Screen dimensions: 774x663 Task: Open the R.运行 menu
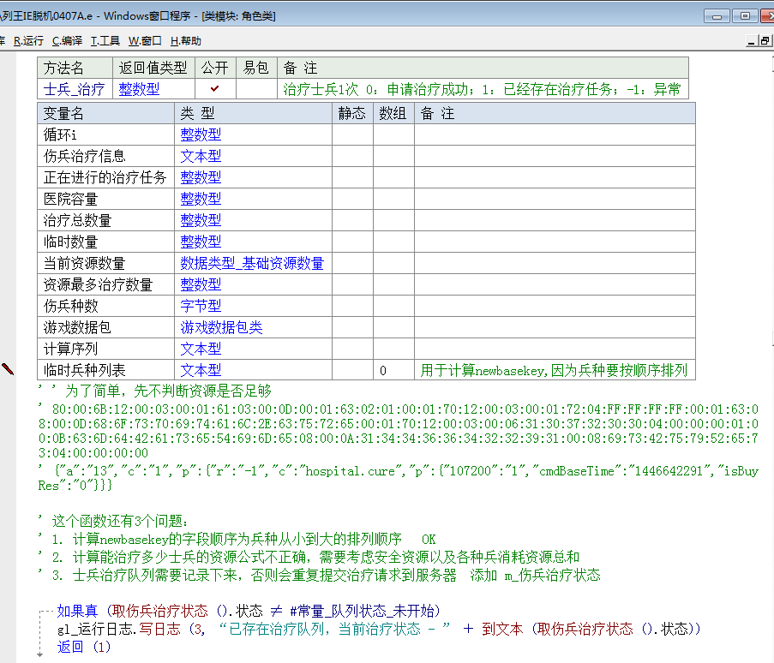(x=28, y=40)
